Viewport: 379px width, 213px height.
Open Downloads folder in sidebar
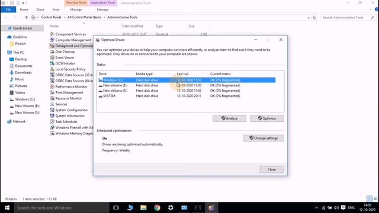click(x=23, y=72)
